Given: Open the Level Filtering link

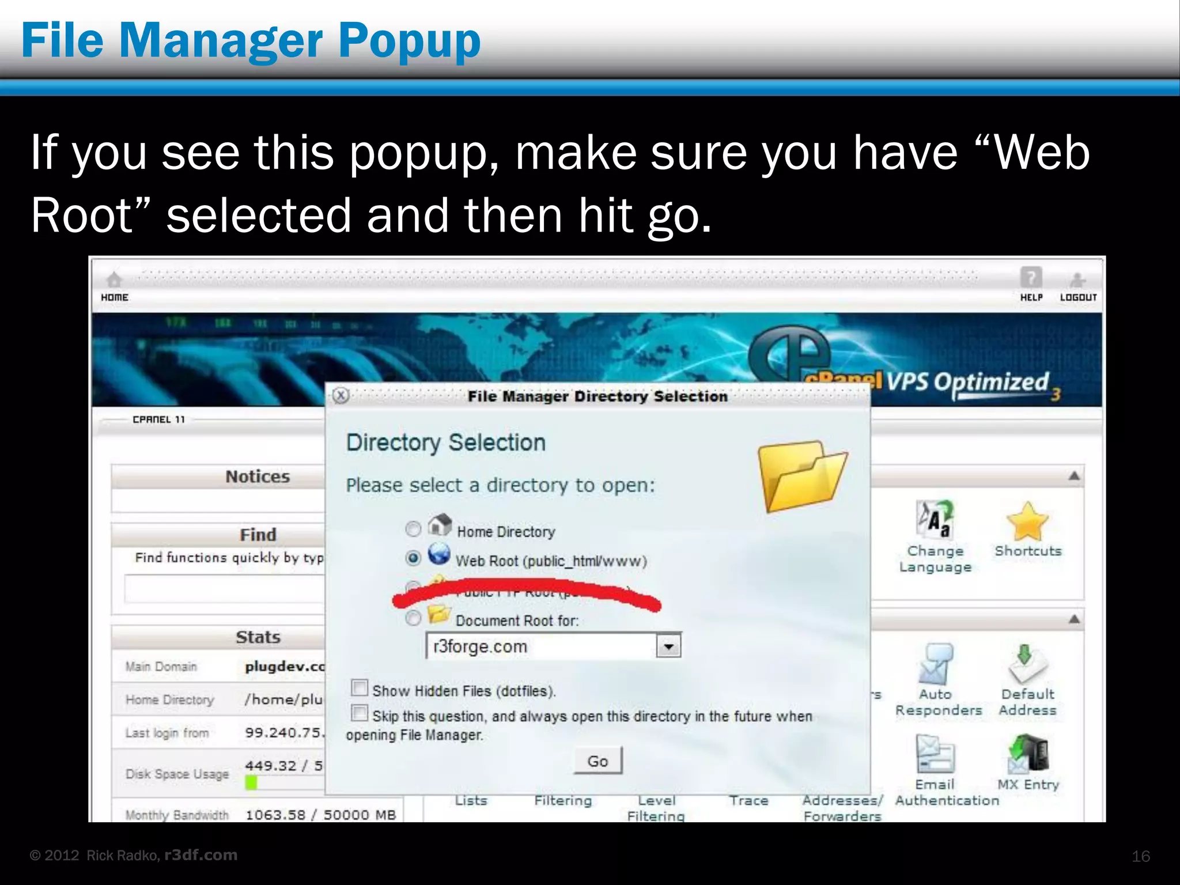Looking at the screenshot, I should [656, 808].
